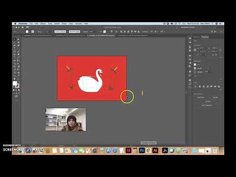Click the webcam video thumbnail
Viewport: 236px width, 177px height.
point(65,119)
